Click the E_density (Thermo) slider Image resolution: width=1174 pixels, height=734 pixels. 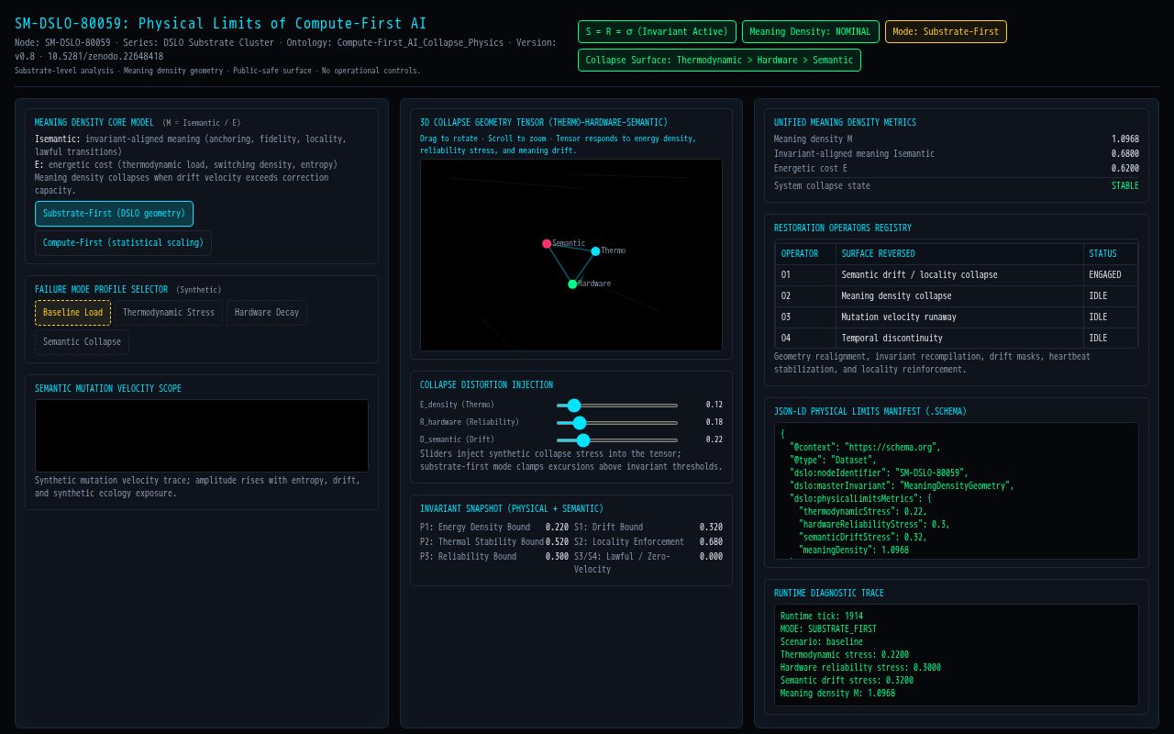click(x=617, y=405)
